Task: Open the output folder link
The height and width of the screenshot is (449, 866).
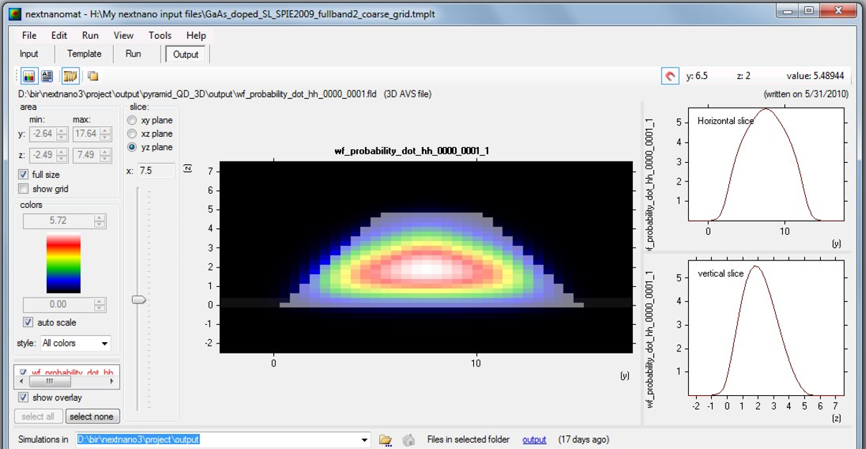Action: coord(534,440)
